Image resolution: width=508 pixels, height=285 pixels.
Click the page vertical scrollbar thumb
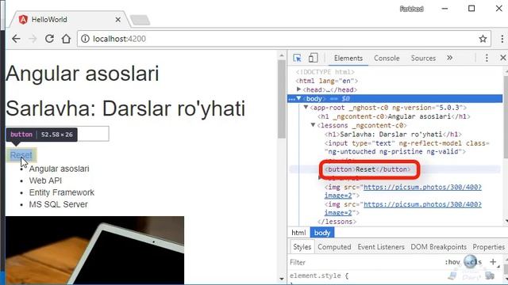(282, 98)
